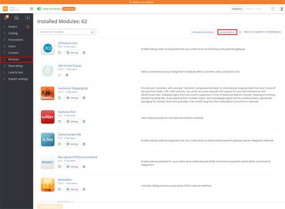Open the hamburger menu in the header
The image size is (285, 209).
tap(31, 9)
